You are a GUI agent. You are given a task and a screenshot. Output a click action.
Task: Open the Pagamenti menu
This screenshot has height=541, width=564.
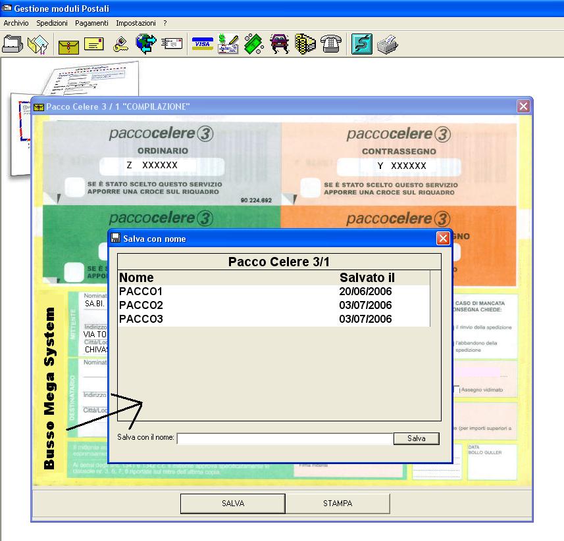tap(91, 23)
